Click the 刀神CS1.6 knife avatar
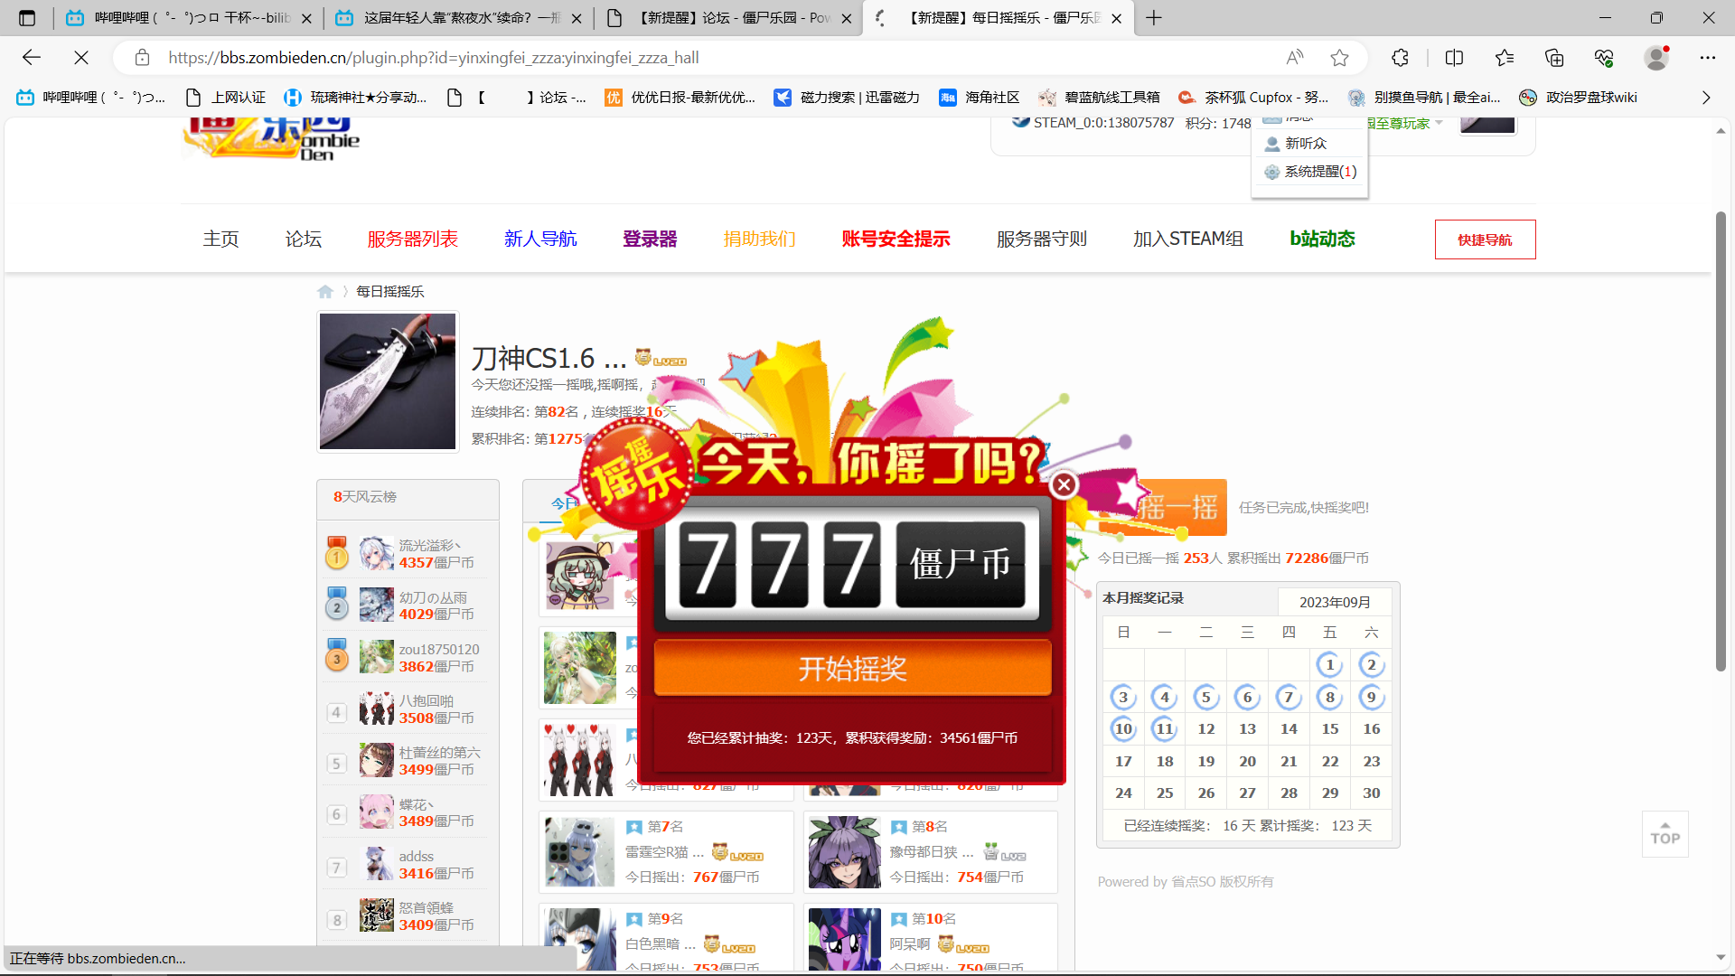This screenshot has width=1735, height=976. point(388,381)
